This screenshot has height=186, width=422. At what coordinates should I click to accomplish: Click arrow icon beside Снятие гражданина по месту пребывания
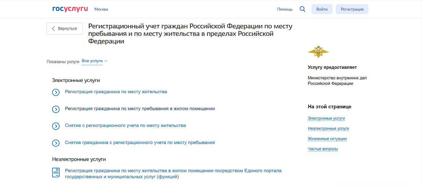click(x=56, y=143)
